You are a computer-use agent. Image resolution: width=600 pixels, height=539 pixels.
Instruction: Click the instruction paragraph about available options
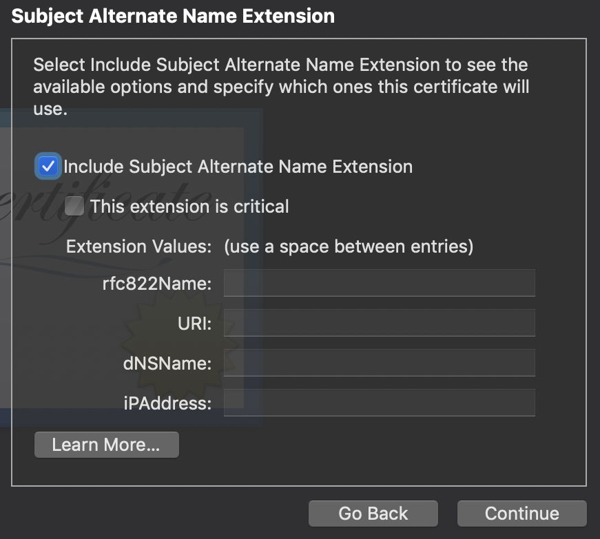click(281, 87)
